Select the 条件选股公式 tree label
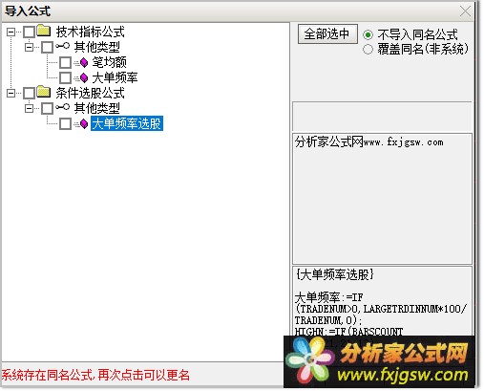This screenshot has width=484, height=391. pyautogui.click(x=91, y=93)
